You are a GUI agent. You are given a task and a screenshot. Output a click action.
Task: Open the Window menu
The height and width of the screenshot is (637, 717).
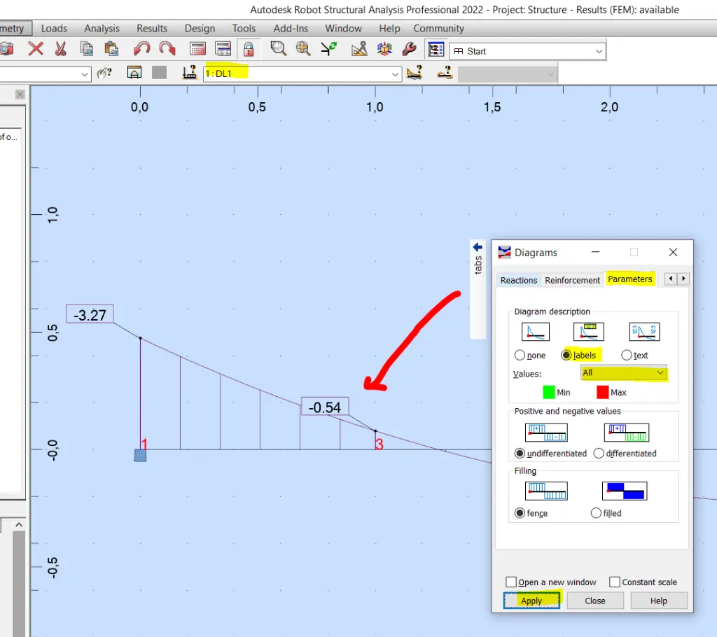pos(343,29)
